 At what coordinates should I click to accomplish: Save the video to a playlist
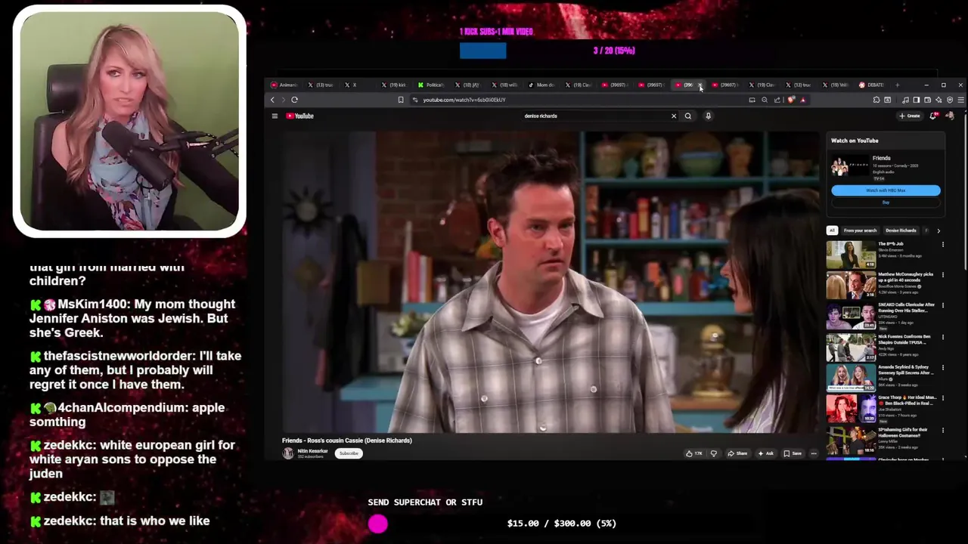click(x=793, y=453)
